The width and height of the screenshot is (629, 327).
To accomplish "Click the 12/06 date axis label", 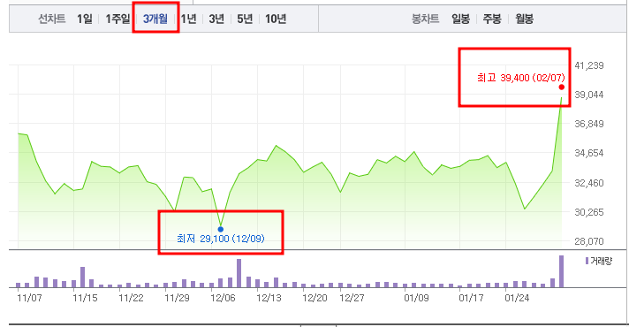I will (x=223, y=298).
